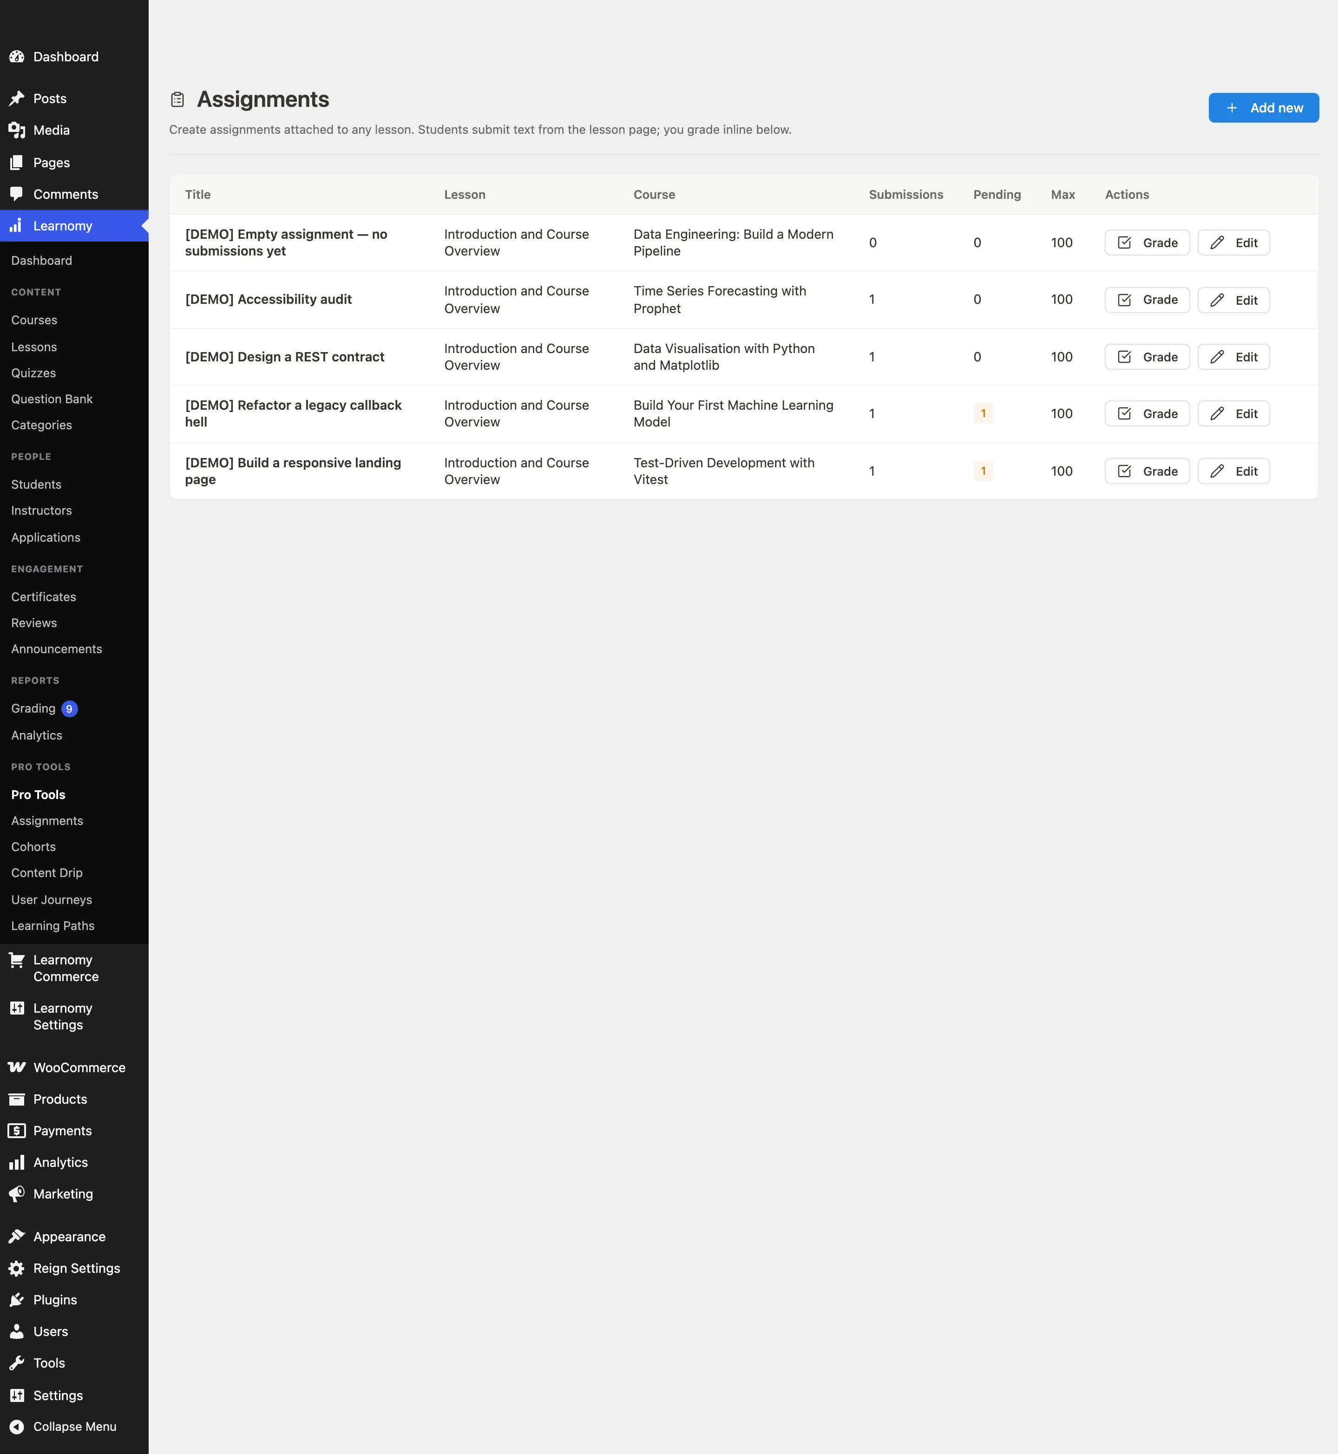The height and width of the screenshot is (1454, 1338).
Task: Click the WooCommerce logo icon
Action: tap(17, 1068)
